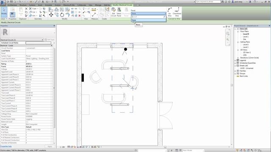Switch to the Annotate tab

(48, 5)
